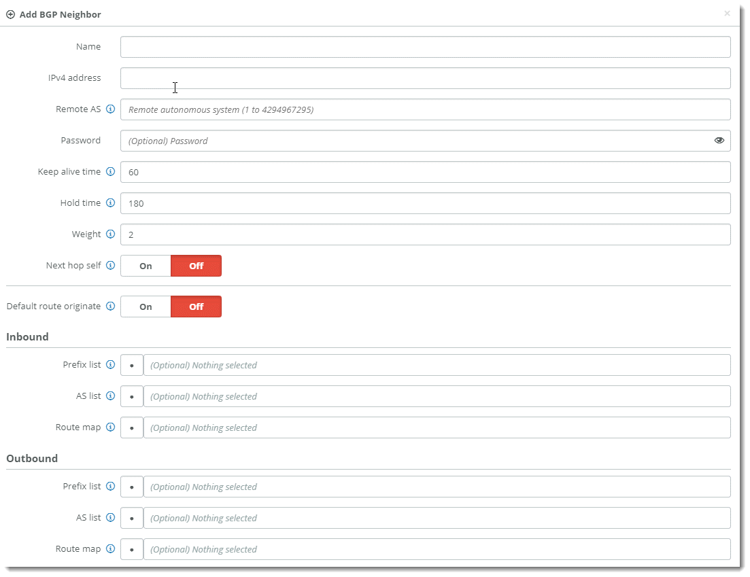Screen dimensions: 750x577
Task: Focus the Remote AS input field
Action: click(425, 109)
